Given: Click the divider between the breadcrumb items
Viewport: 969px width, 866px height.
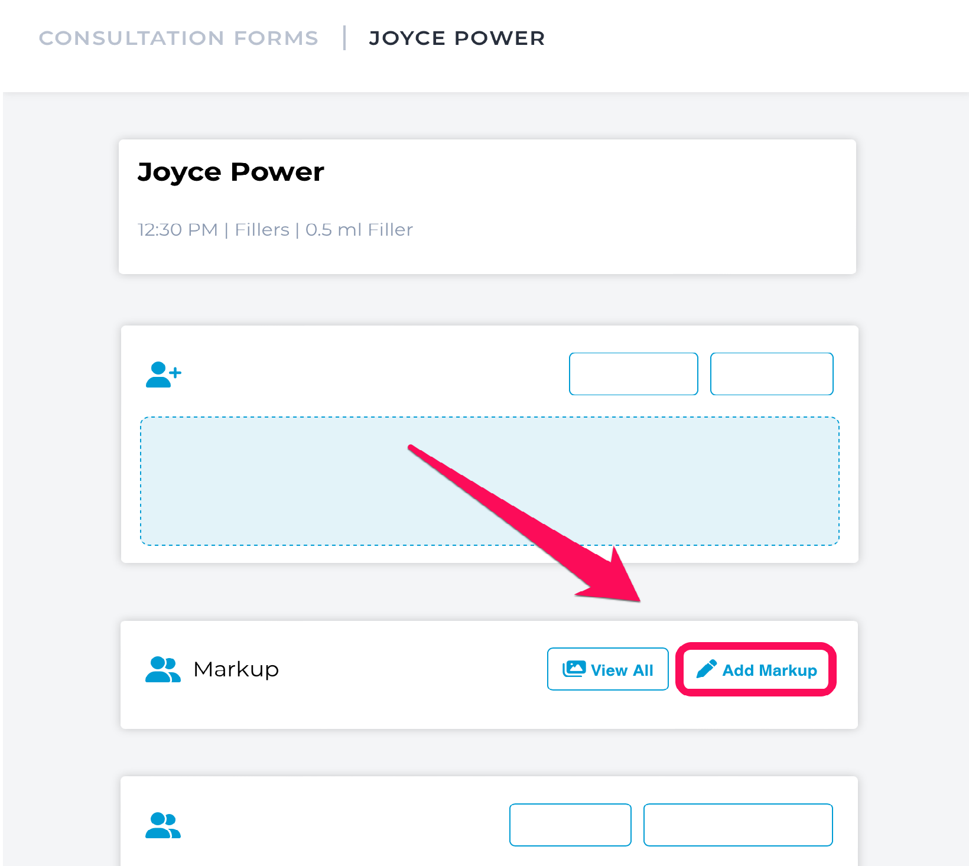Looking at the screenshot, I should (x=344, y=38).
